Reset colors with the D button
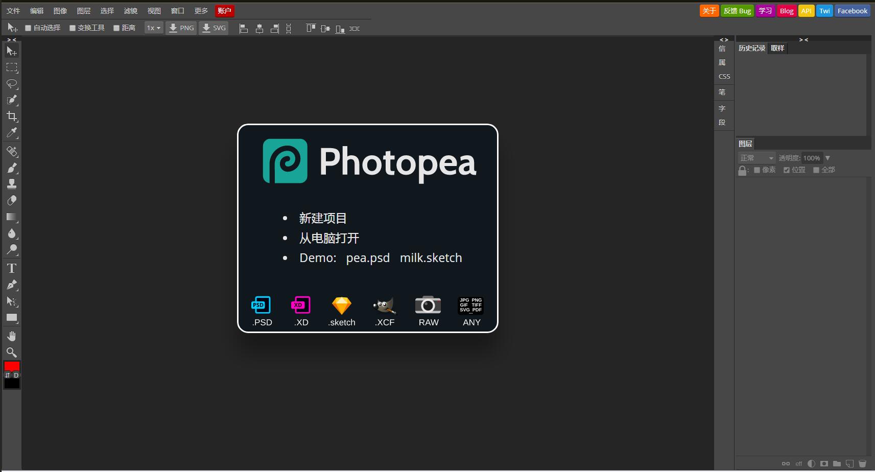Image resolution: width=875 pixels, height=472 pixels. (16, 375)
